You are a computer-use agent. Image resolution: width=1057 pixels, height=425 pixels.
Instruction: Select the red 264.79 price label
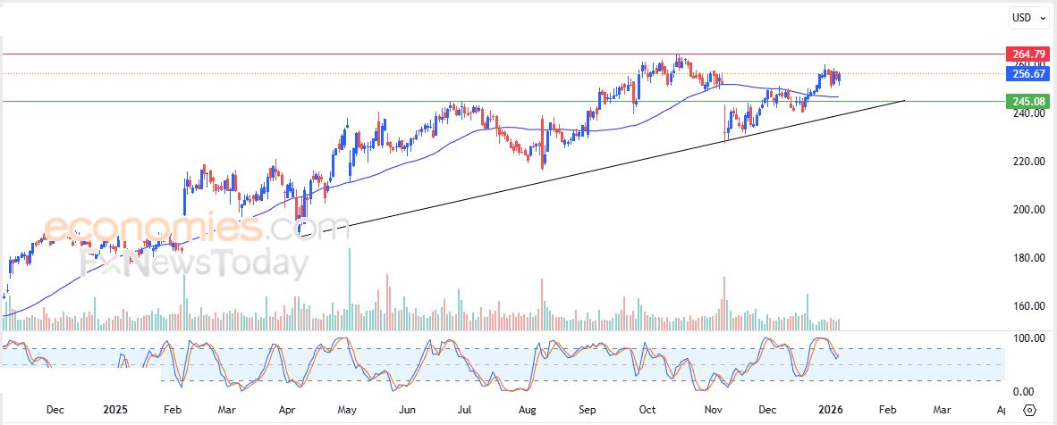click(x=1024, y=54)
